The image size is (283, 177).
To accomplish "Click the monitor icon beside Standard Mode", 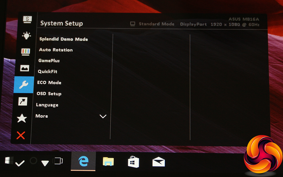I will pos(133,24).
